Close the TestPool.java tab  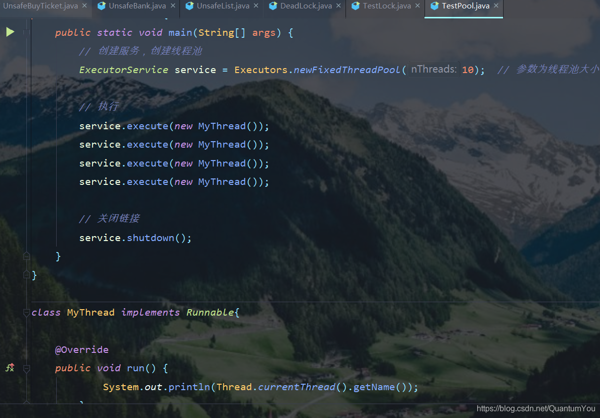[x=496, y=6]
